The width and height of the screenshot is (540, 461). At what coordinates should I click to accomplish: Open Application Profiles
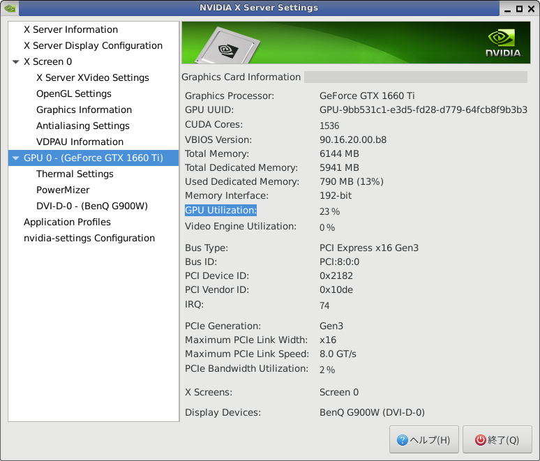[67, 222]
